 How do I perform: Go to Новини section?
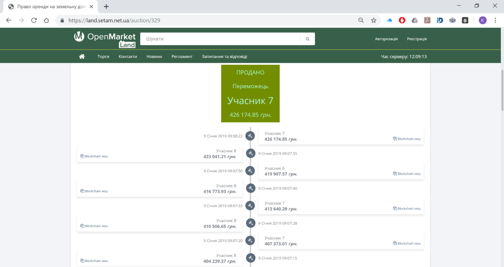tap(154, 57)
